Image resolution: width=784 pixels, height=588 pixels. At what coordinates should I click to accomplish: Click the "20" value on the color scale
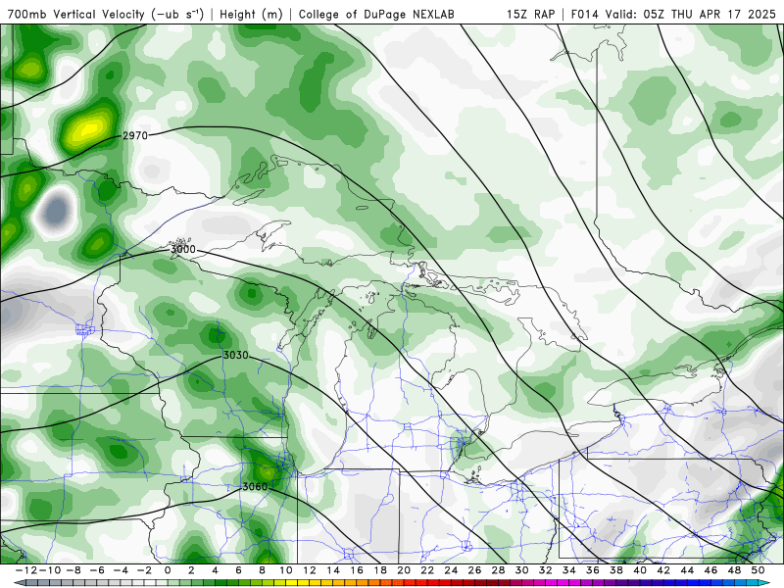tap(404, 570)
